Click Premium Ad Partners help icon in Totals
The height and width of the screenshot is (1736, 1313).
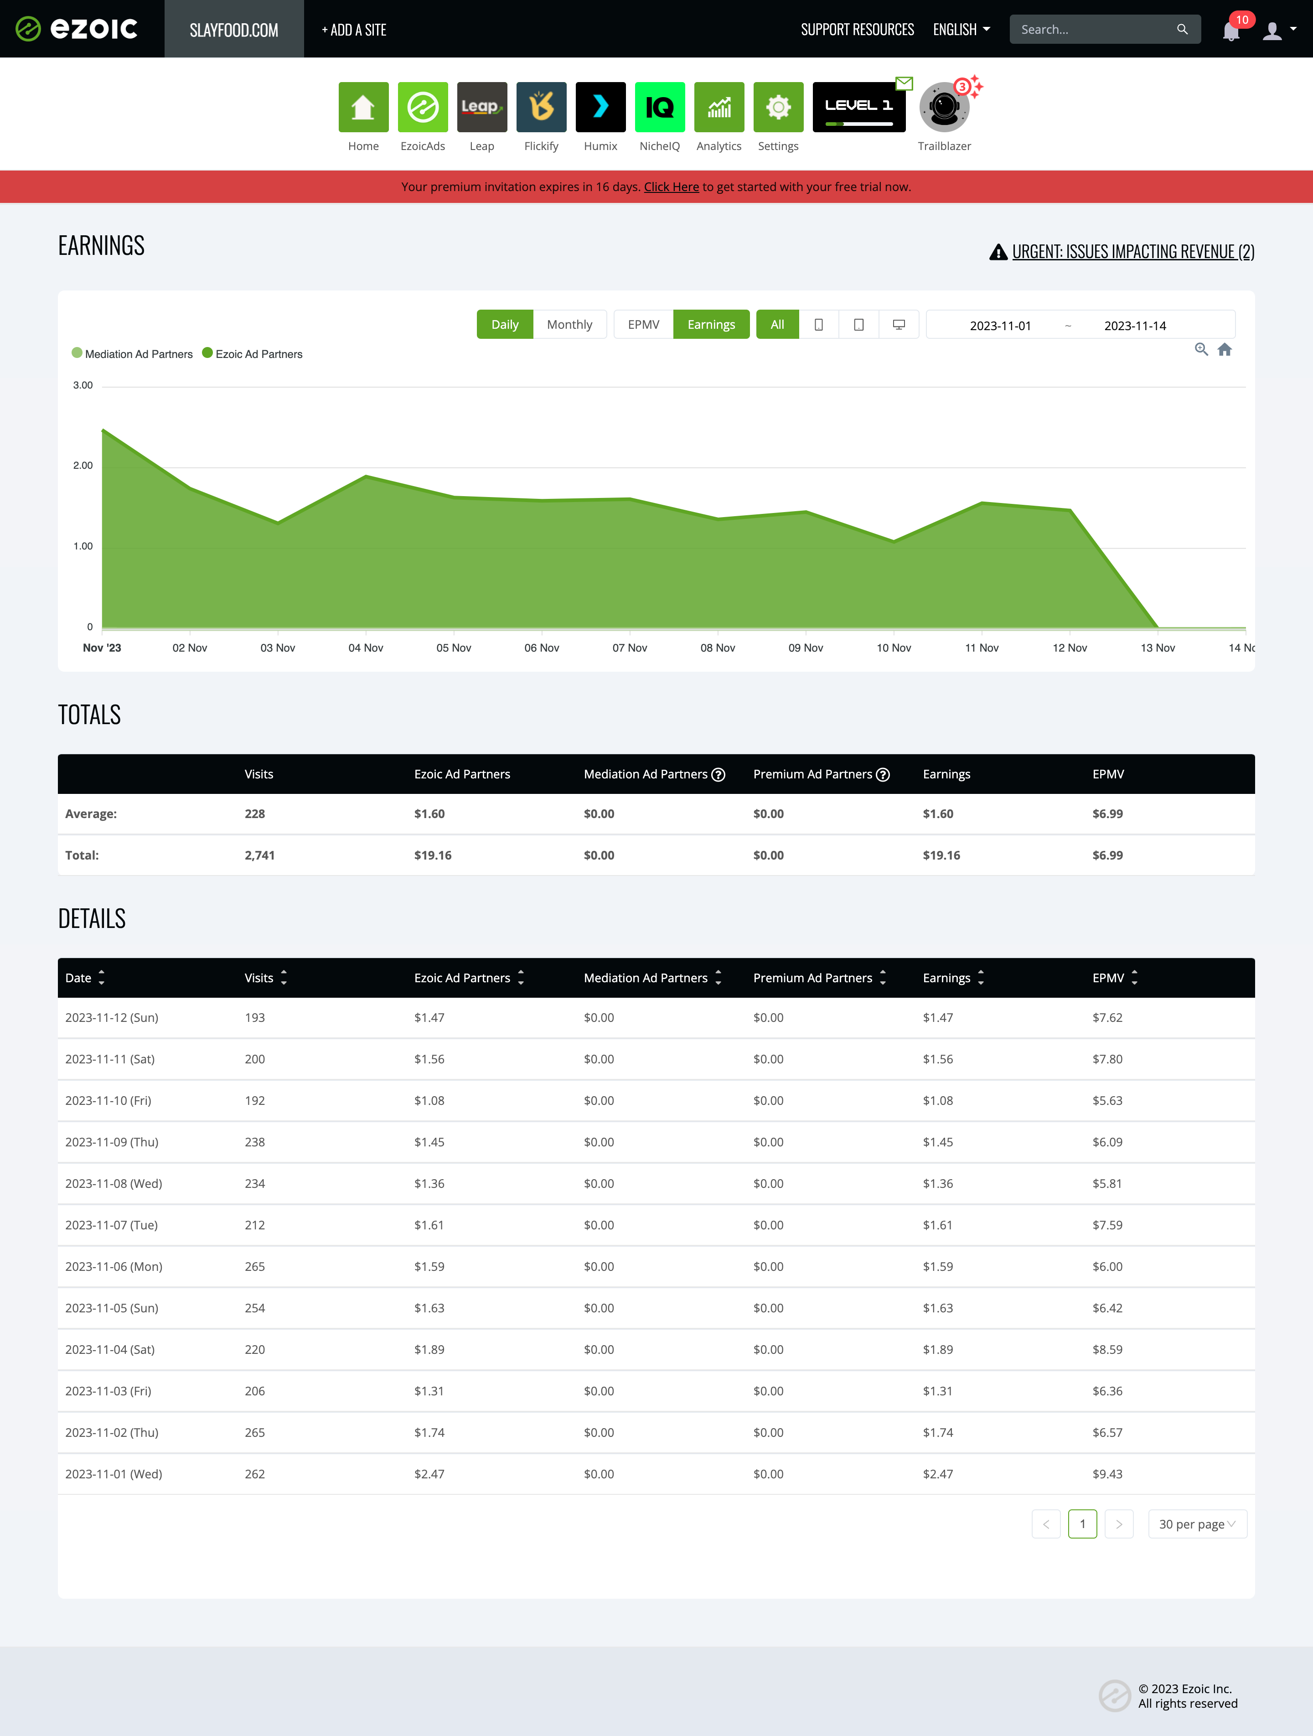pyautogui.click(x=882, y=775)
